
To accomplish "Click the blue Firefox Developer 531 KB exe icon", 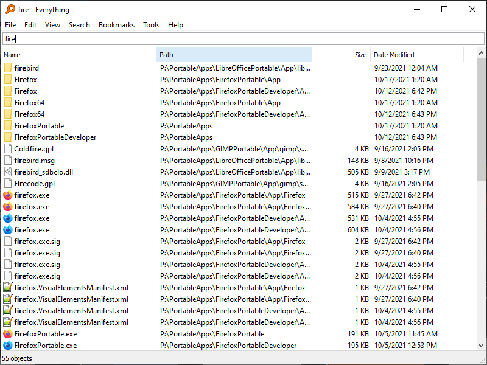I will pos(8,218).
